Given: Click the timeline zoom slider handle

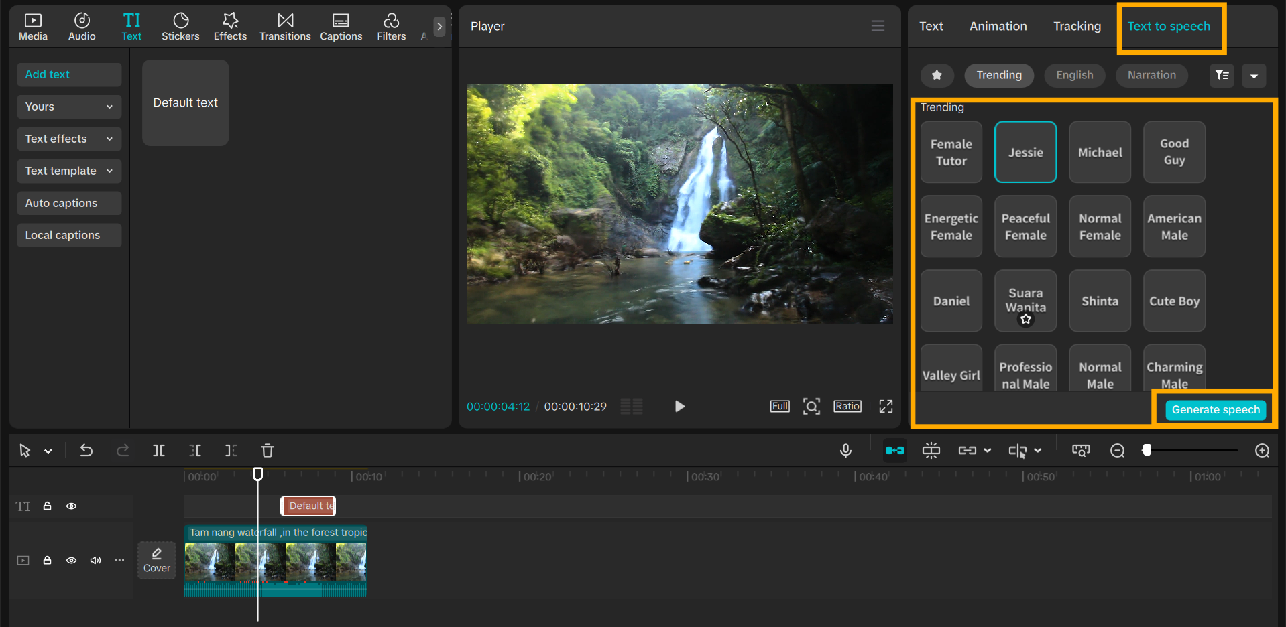Looking at the screenshot, I should [1147, 451].
